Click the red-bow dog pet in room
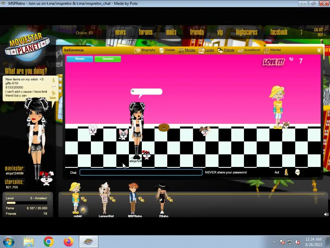Image resolution: width=330 pixels, height=248 pixels. point(147,155)
